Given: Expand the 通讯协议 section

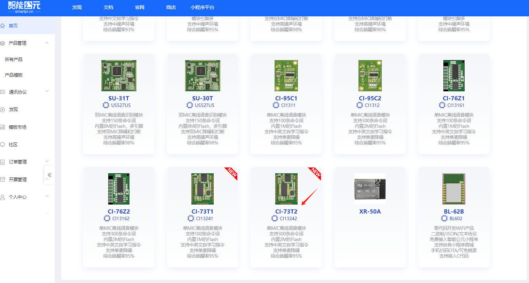Looking at the screenshot, I should click(47, 91).
